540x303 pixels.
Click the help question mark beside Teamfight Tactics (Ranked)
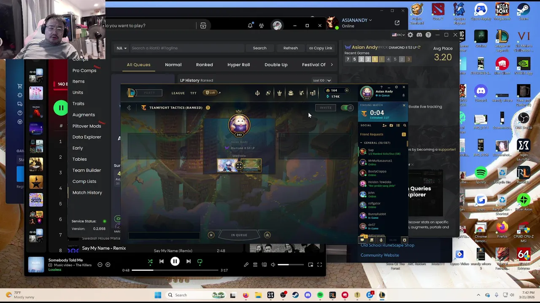208,108
